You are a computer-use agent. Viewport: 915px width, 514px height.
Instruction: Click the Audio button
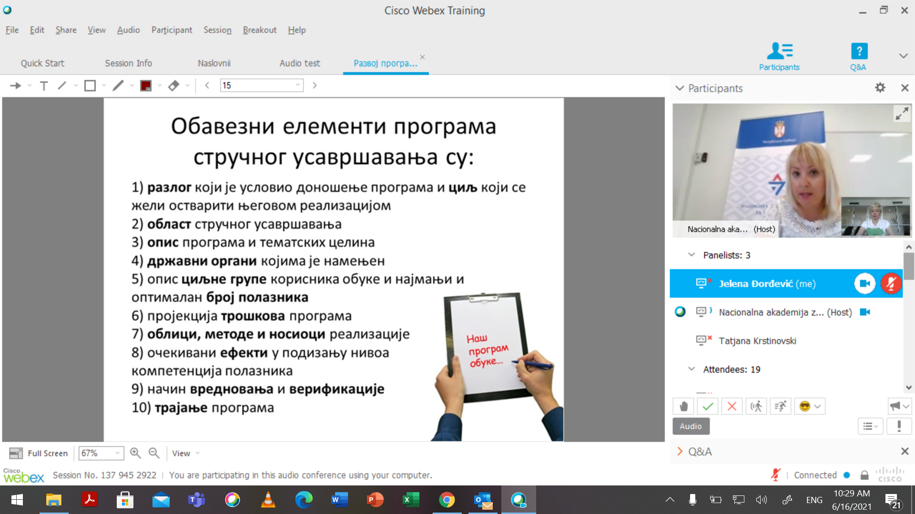[691, 426]
